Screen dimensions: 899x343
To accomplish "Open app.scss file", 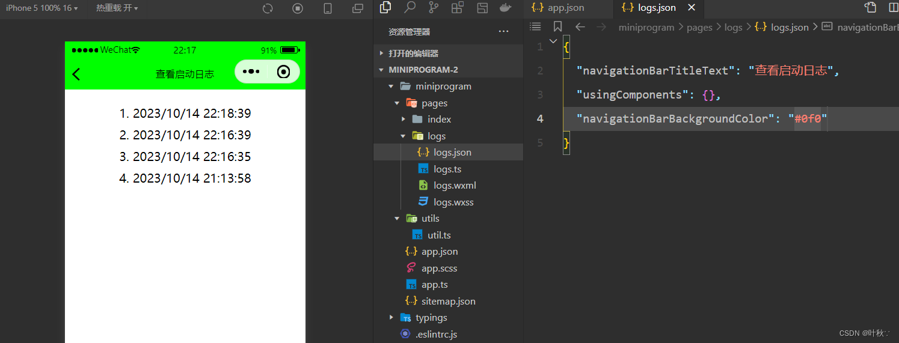I will [448, 268].
